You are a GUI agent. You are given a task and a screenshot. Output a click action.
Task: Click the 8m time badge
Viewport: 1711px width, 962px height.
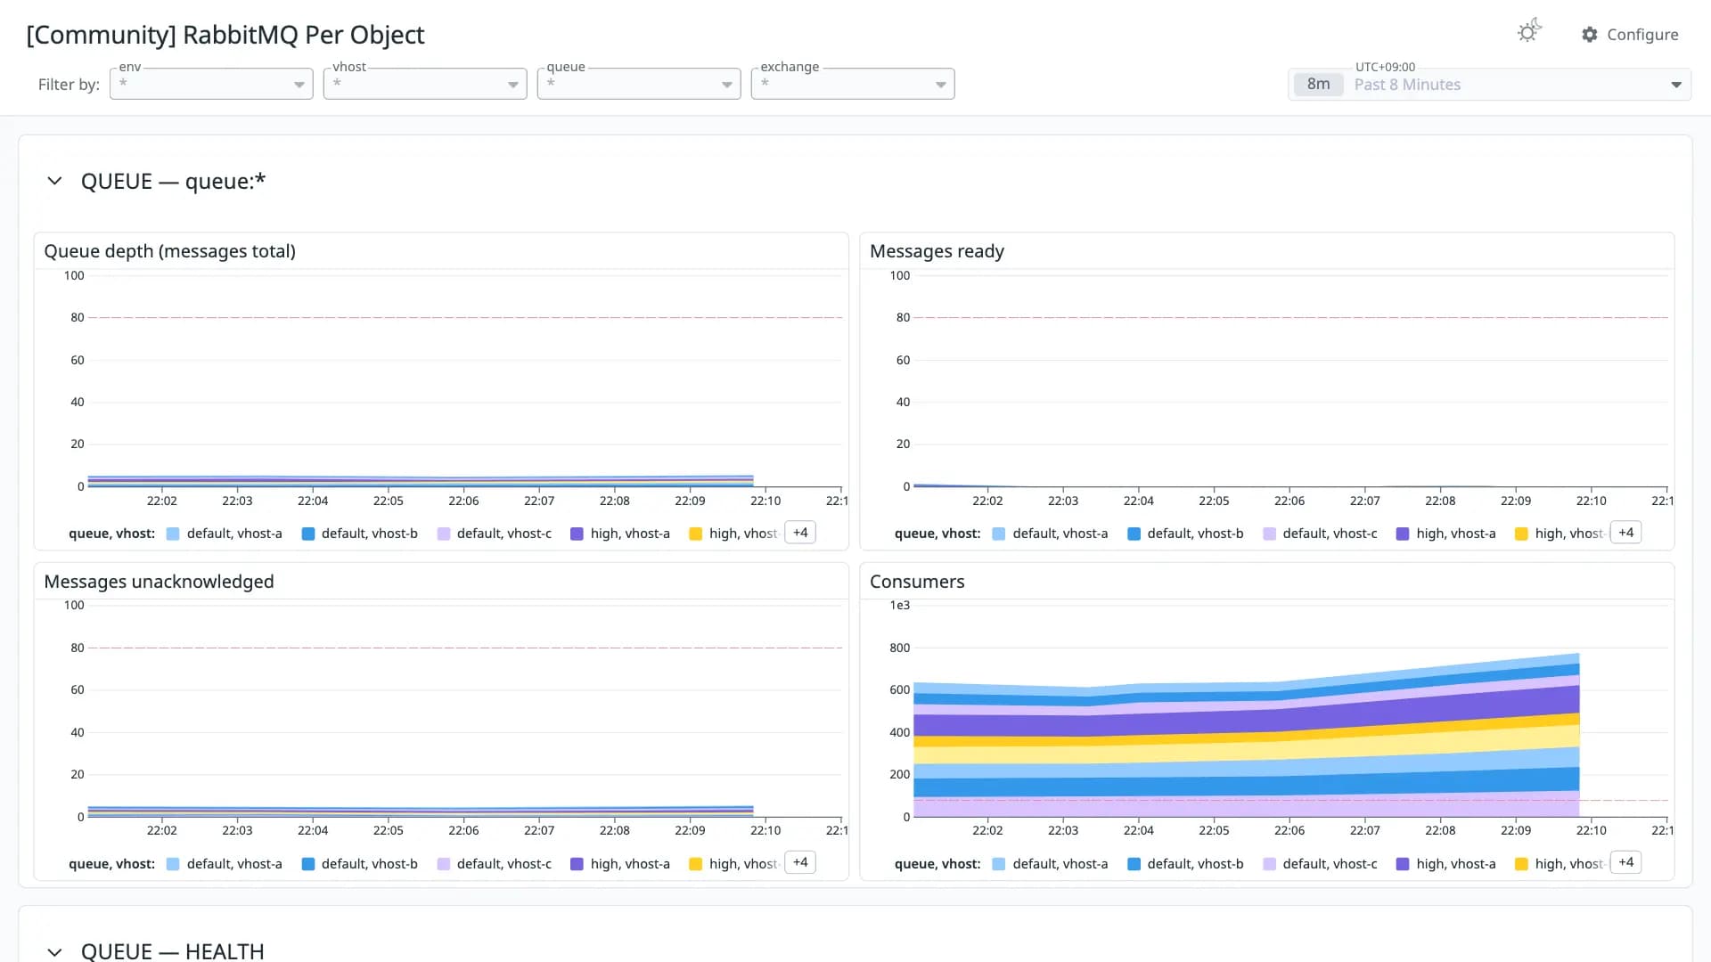tap(1318, 85)
